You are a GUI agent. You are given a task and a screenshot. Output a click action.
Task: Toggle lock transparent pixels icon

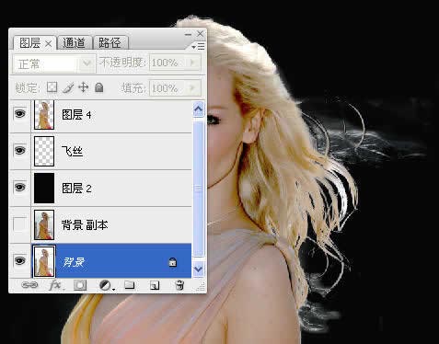(x=52, y=87)
